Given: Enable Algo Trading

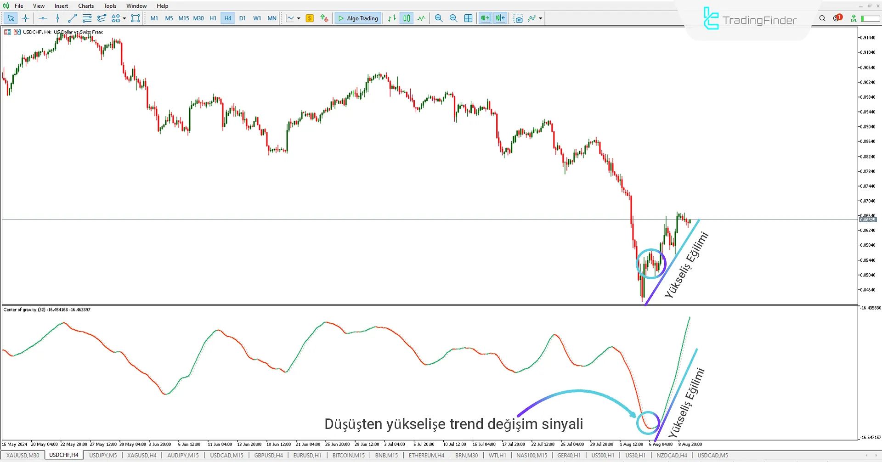Looking at the screenshot, I should (x=357, y=18).
